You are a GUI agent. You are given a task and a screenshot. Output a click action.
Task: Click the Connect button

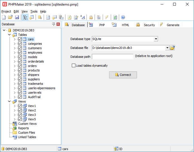tap(123, 75)
